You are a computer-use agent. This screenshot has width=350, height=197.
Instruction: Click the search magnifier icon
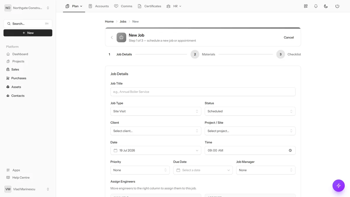coord(9,24)
